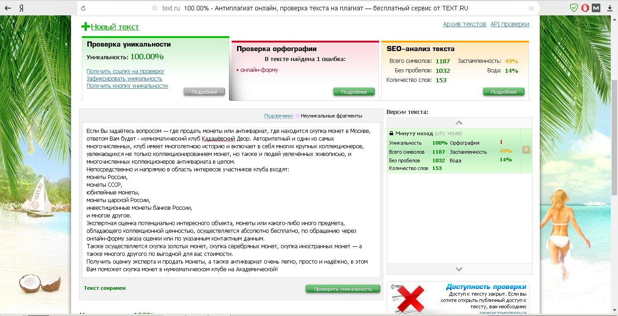Click Орфография 1 in version entry

[x=476, y=143]
